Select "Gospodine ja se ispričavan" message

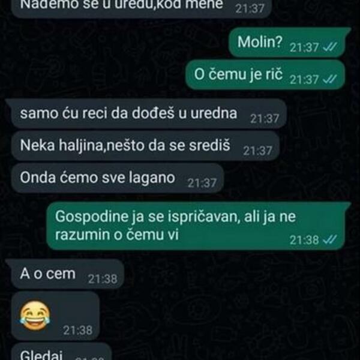[197, 226]
